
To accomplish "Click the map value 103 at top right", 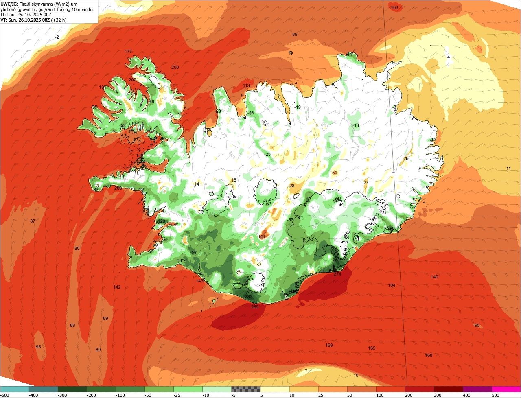I will tap(394, 7).
